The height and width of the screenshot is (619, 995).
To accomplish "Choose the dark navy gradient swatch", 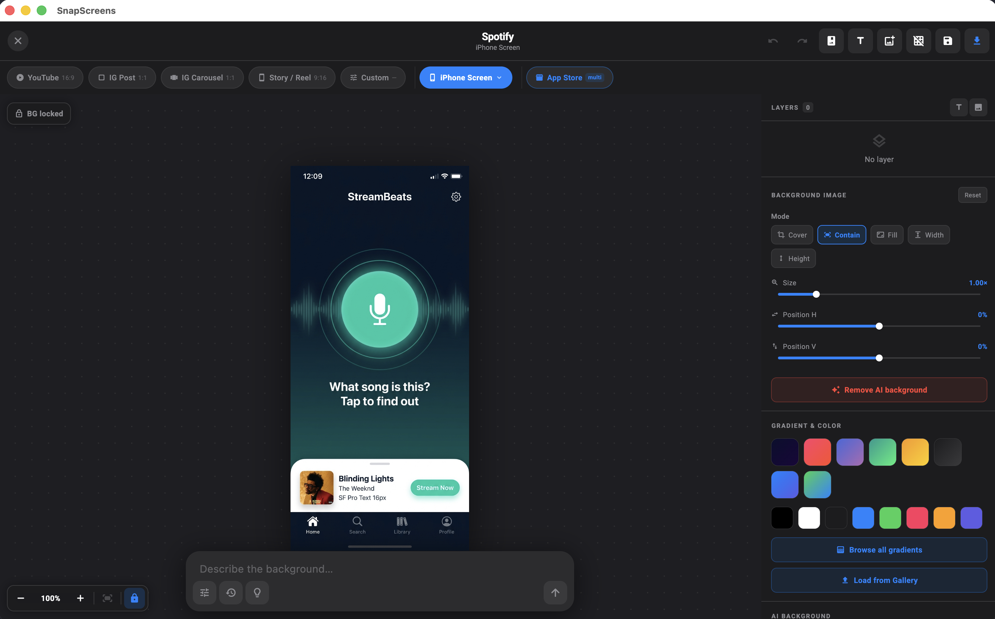I will (785, 452).
